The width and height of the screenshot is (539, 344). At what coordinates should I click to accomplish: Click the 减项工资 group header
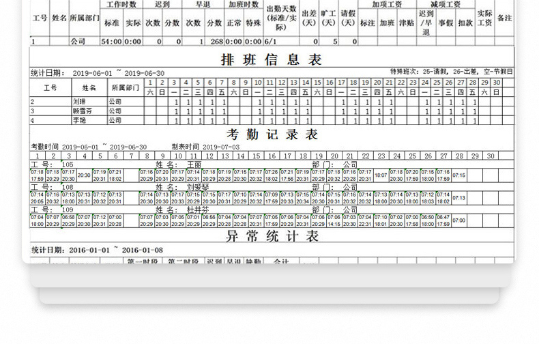click(x=446, y=4)
